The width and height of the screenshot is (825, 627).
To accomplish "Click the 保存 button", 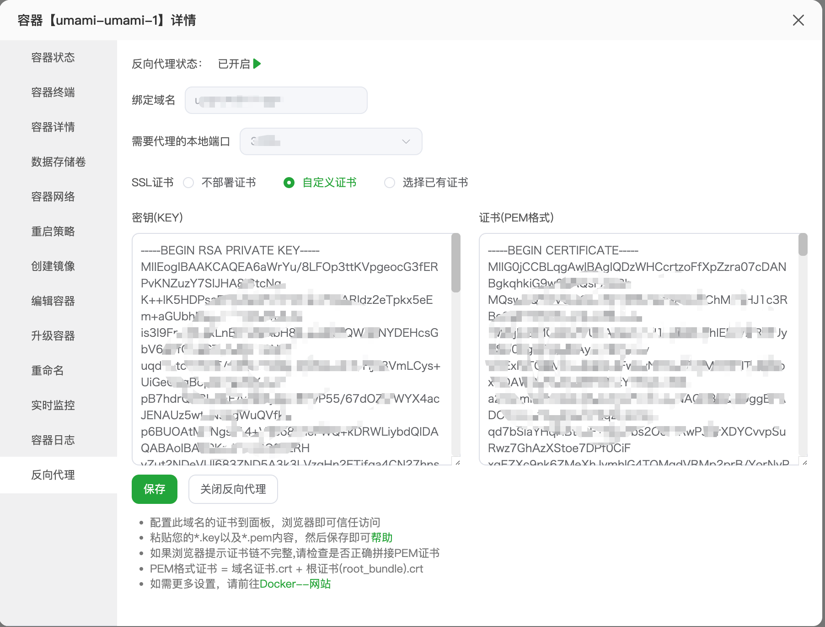I will [x=154, y=489].
